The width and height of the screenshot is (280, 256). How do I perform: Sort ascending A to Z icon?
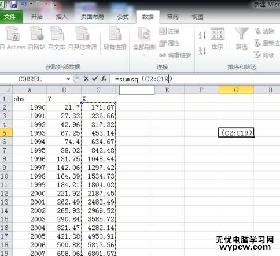(202, 35)
